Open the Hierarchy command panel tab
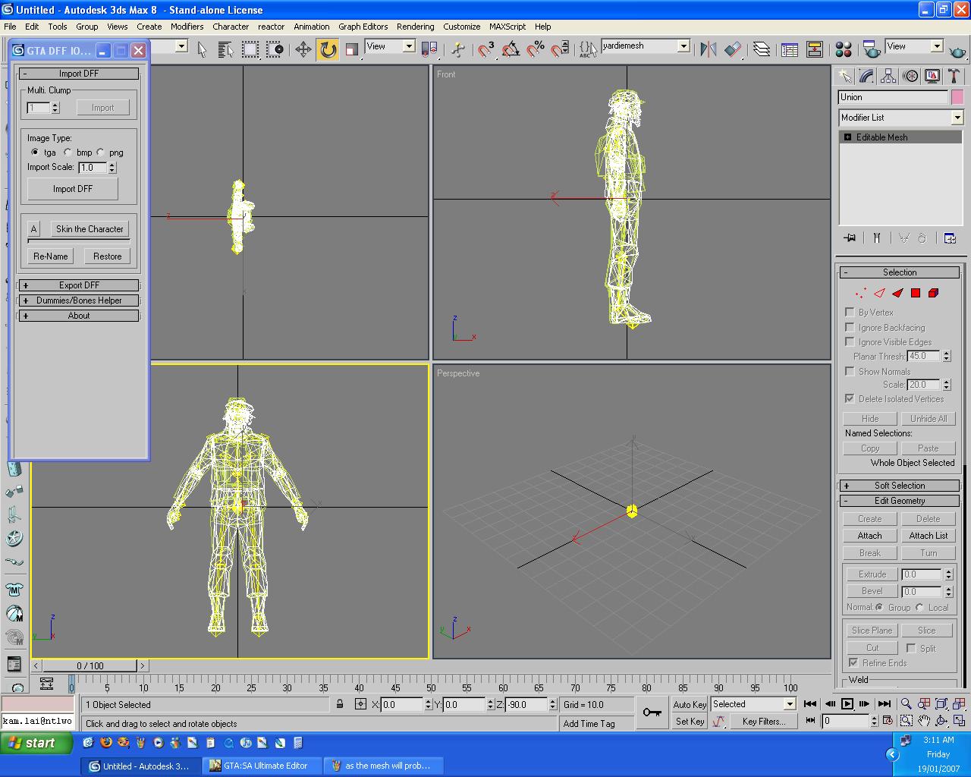The height and width of the screenshot is (777, 971). pyautogui.click(x=888, y=76)
